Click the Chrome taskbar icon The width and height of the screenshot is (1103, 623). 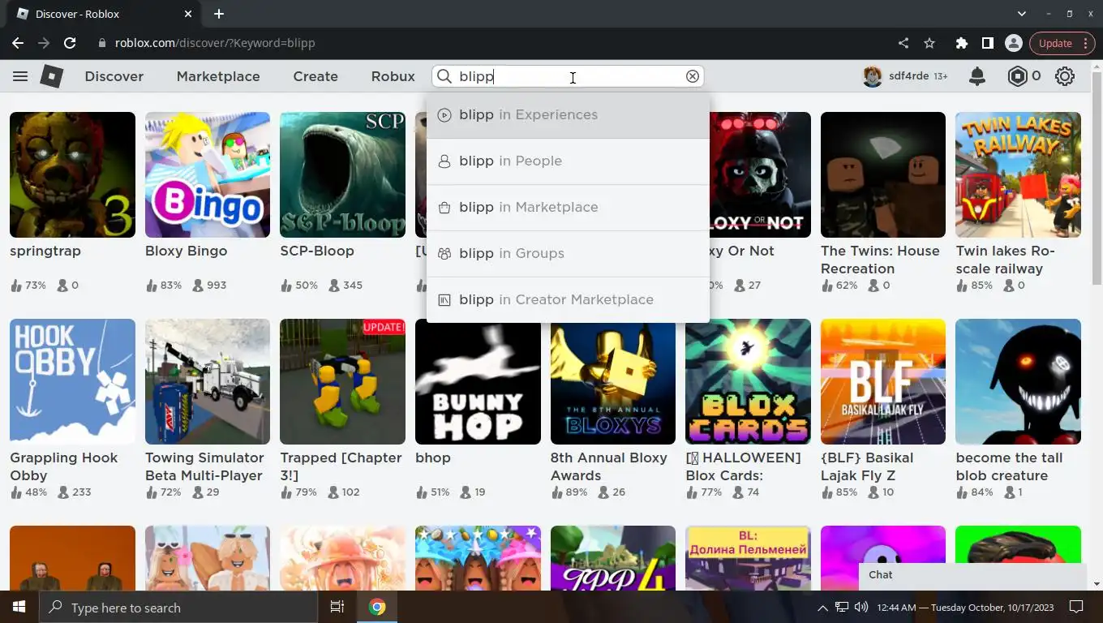377,607
